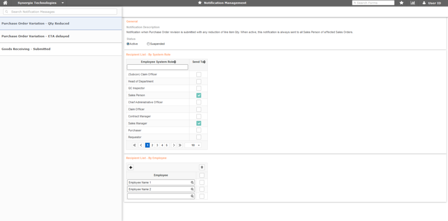The width and height of the screenshot is (448, 221).
Task: Open Synergix Technologies company dropdown
Action: point(41,3)
